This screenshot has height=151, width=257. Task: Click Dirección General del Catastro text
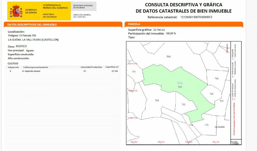[x=82, y=16]
